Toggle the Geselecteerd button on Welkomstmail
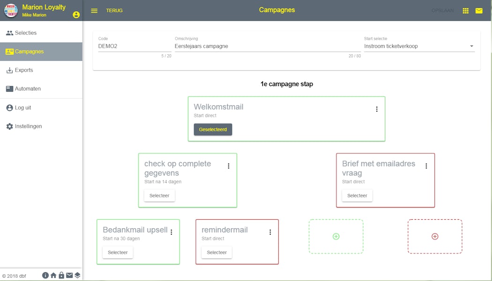492x281 pixels. click(213, 130)
